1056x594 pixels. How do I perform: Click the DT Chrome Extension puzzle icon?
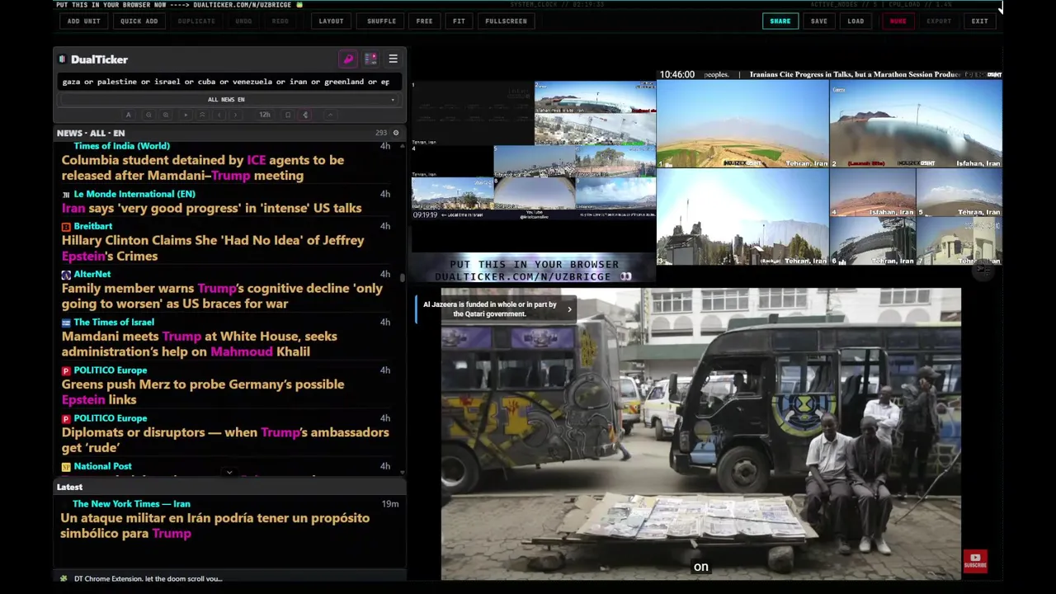coord(64,578)
